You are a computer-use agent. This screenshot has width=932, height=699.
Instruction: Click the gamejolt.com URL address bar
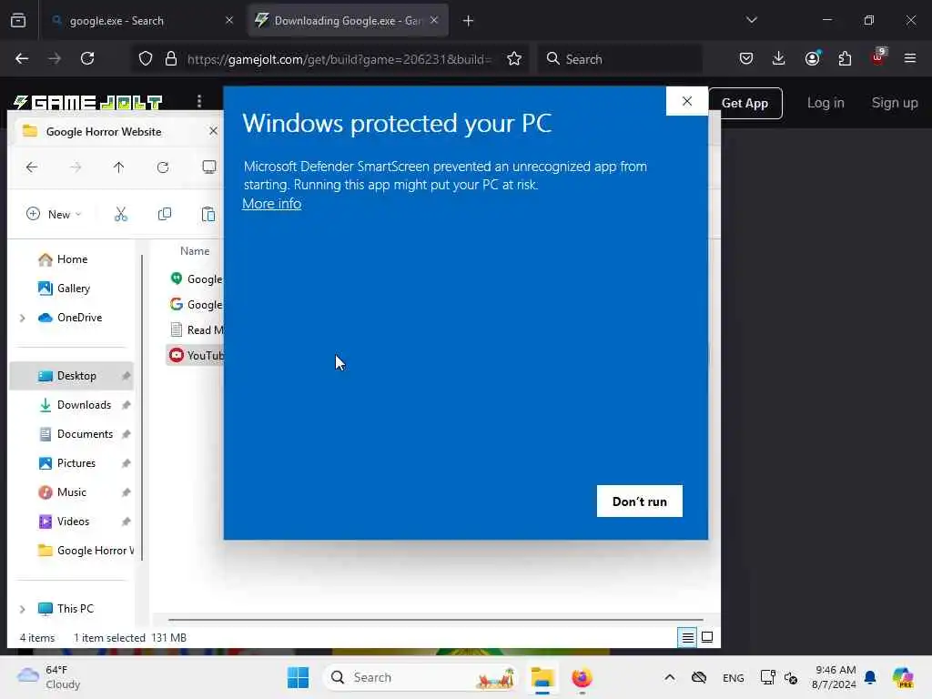click(x=339, y=59)
